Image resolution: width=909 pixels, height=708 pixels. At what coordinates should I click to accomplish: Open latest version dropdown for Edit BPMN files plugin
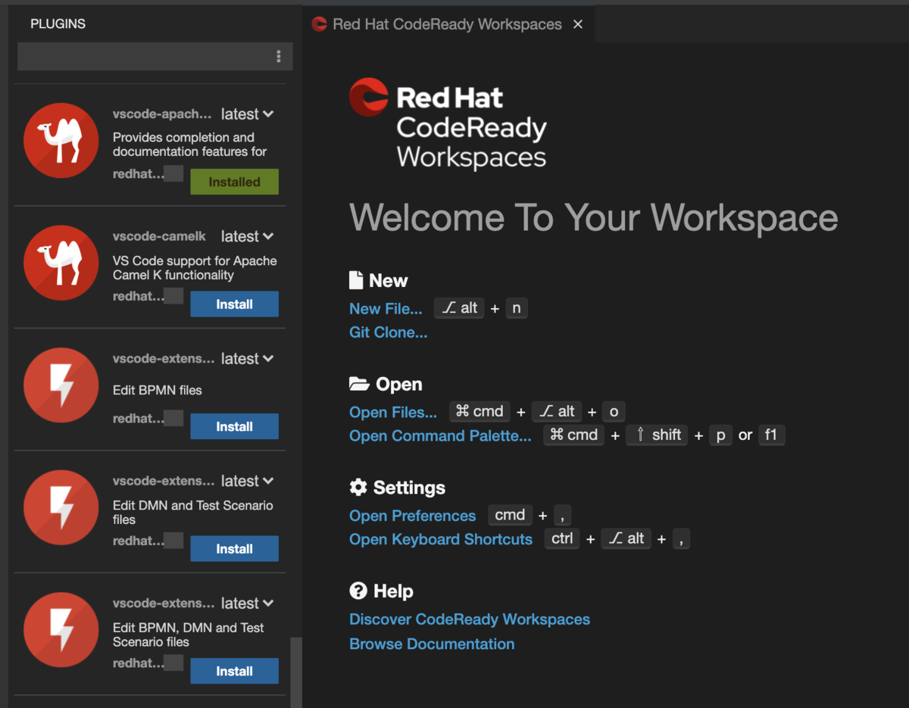pyautogui.click(x=247, y=359)
